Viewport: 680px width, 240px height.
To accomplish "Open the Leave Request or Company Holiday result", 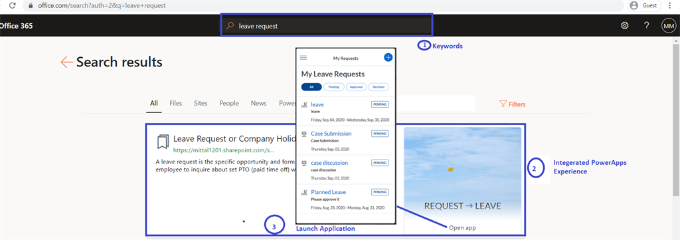I will coord(234,139).
